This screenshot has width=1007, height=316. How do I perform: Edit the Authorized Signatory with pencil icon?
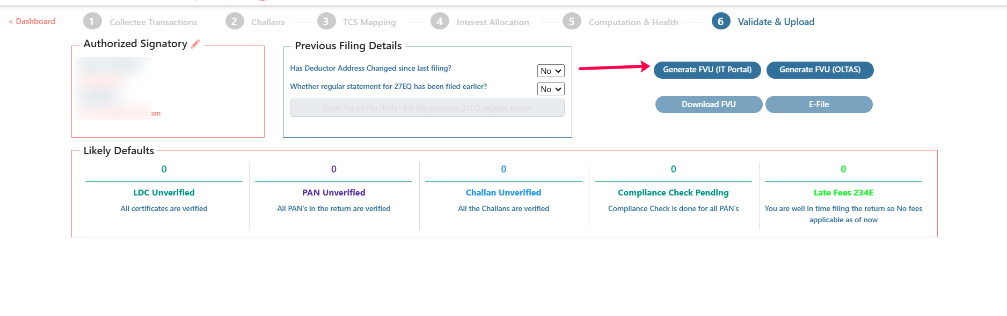pos(195,44)
